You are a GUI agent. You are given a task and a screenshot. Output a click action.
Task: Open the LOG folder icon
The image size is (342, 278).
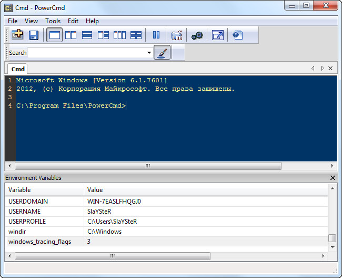176,35
